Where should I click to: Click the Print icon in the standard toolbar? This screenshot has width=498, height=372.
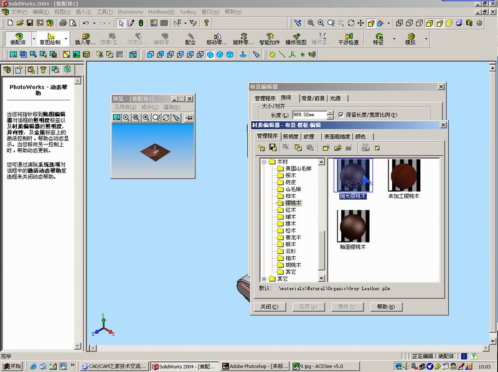click(63, 23)
